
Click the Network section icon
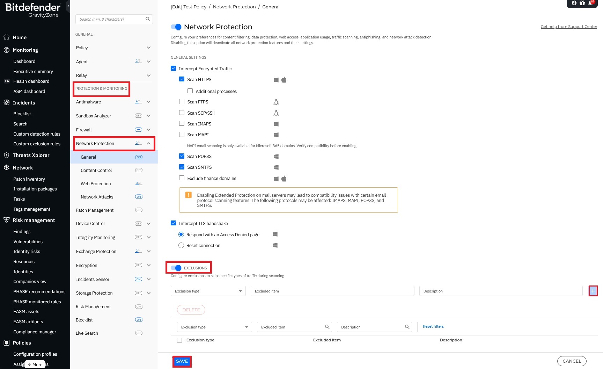point(6,168)
